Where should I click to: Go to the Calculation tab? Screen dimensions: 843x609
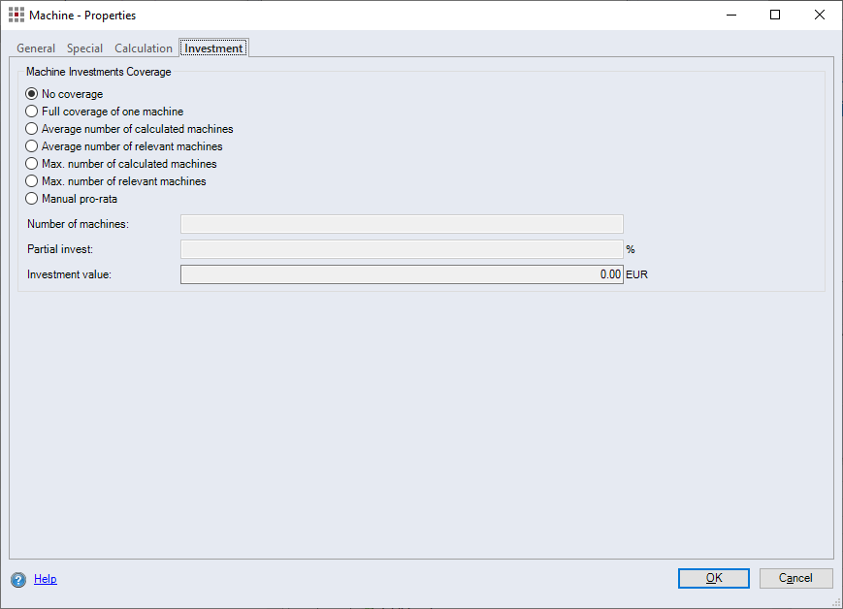144,48
